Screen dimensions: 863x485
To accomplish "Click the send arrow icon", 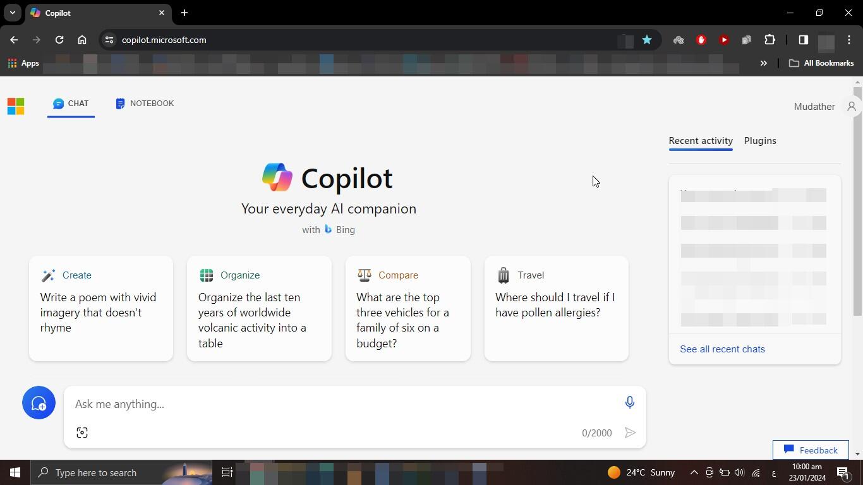I will point(630,433).
